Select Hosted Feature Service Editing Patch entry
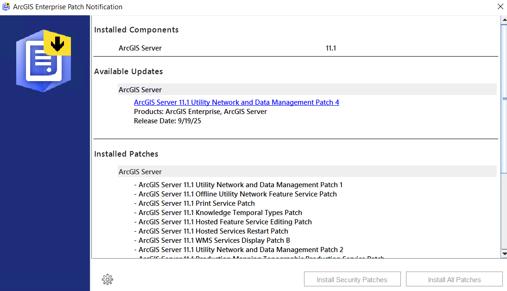Screen dimensions: 507x291 tap(223, 222)
